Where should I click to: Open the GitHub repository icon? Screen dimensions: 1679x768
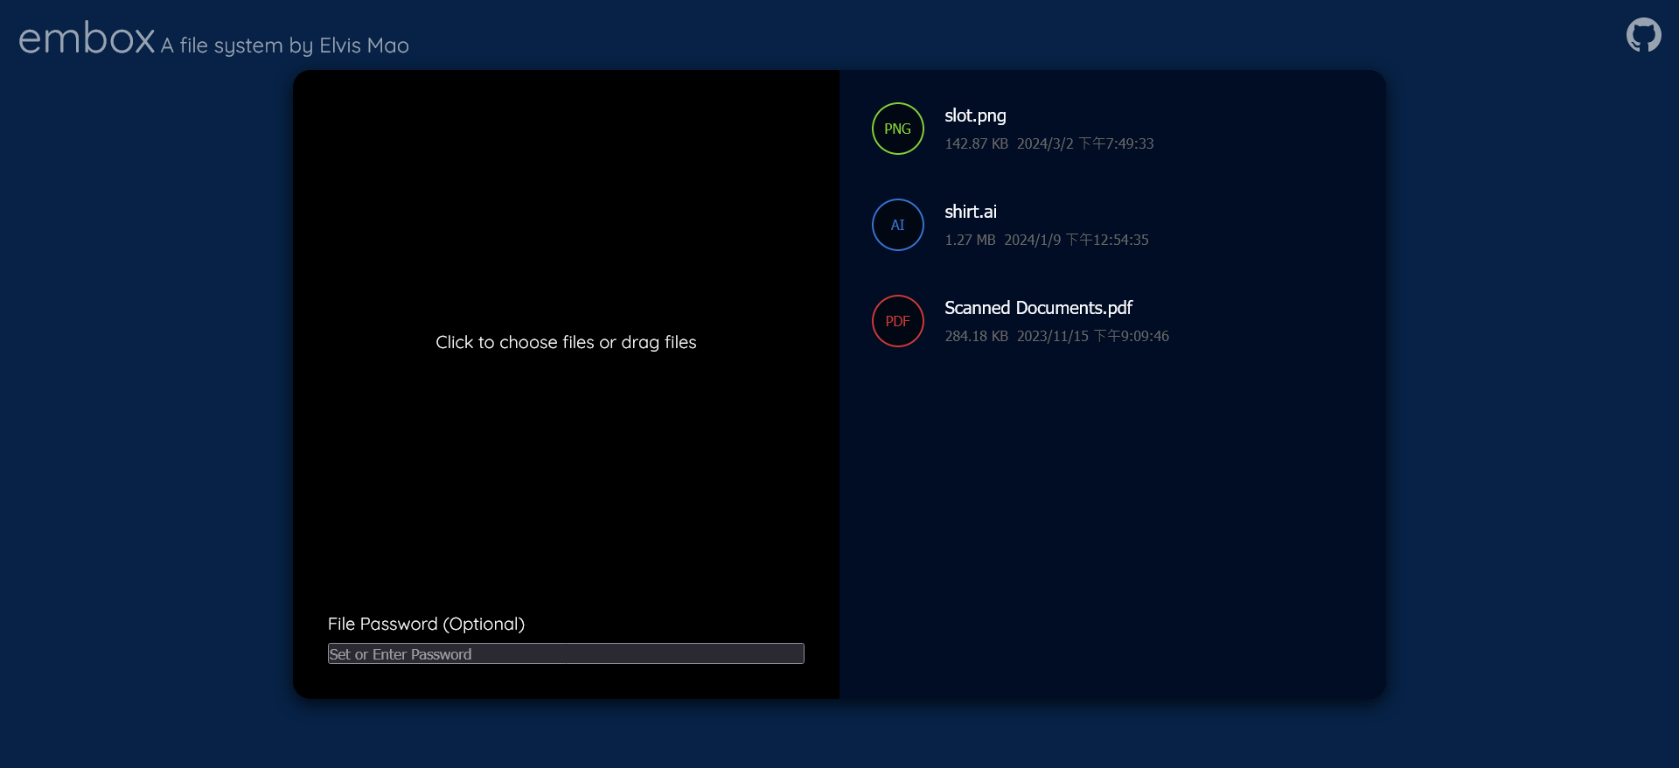pos(1643,35)
